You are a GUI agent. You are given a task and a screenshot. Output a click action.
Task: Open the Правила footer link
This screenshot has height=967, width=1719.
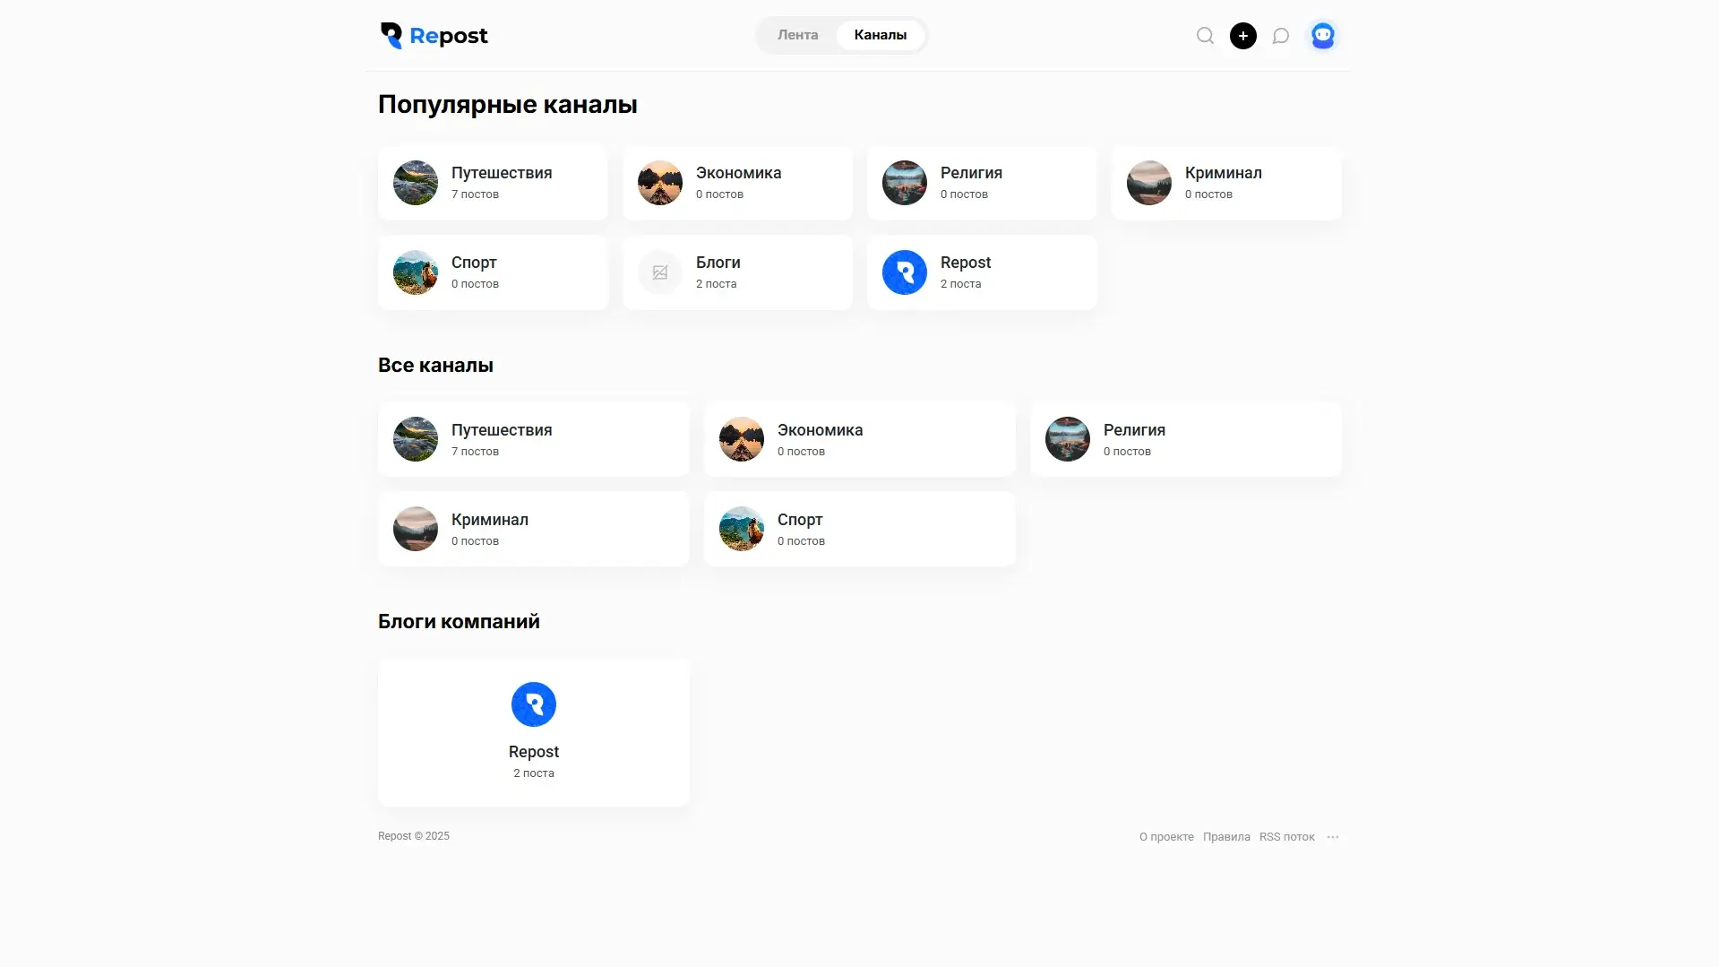click(x=1225, y=837)
